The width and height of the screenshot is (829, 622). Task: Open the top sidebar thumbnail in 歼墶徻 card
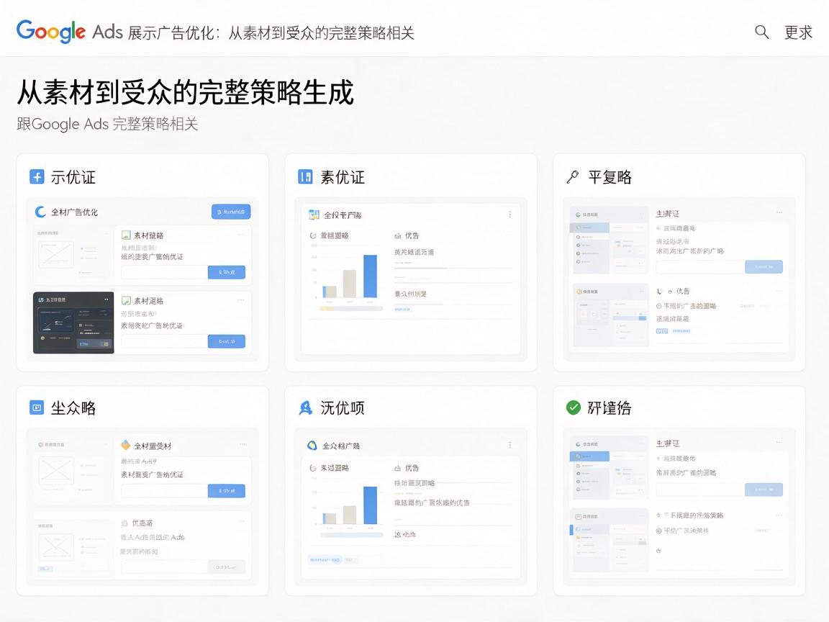[x=610, y=468]
